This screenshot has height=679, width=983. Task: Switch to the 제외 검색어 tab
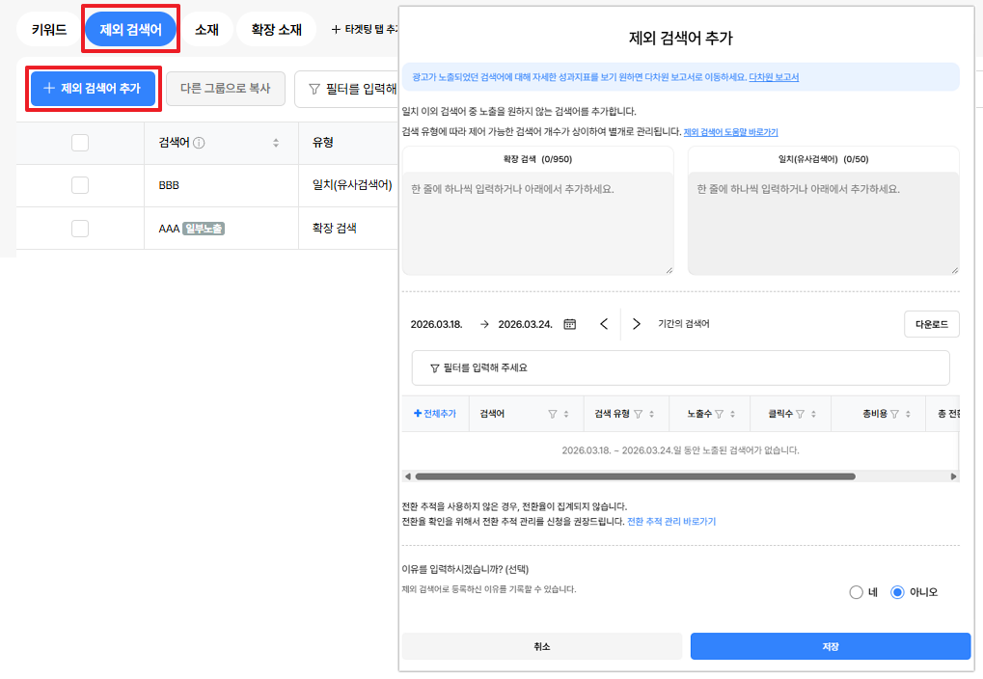click(130, 30)
